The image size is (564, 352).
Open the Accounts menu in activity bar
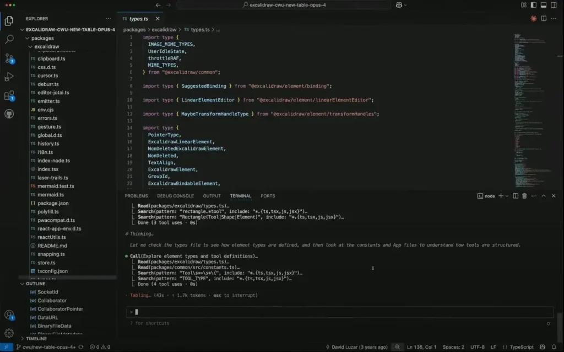tap(9, 315)
